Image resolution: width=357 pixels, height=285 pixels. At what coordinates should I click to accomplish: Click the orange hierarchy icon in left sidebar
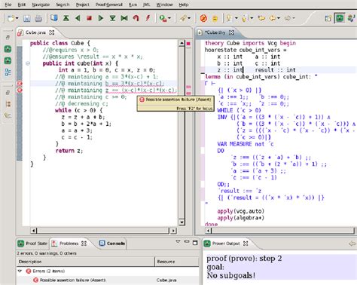coord(8,104)
